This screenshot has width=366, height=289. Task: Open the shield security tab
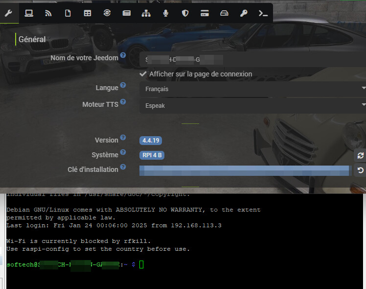pos(185,13)
